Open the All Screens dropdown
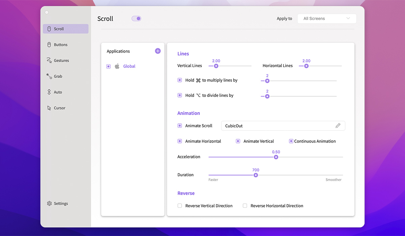Image resolution: width=405 pixels, height=236 pixels. coord(326,19)
